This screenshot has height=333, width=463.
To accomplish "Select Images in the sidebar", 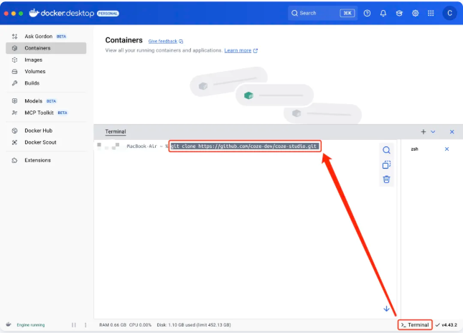I will 33,60.
